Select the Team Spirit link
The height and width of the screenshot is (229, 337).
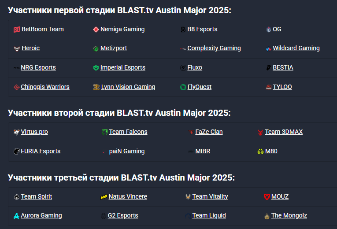36,196
